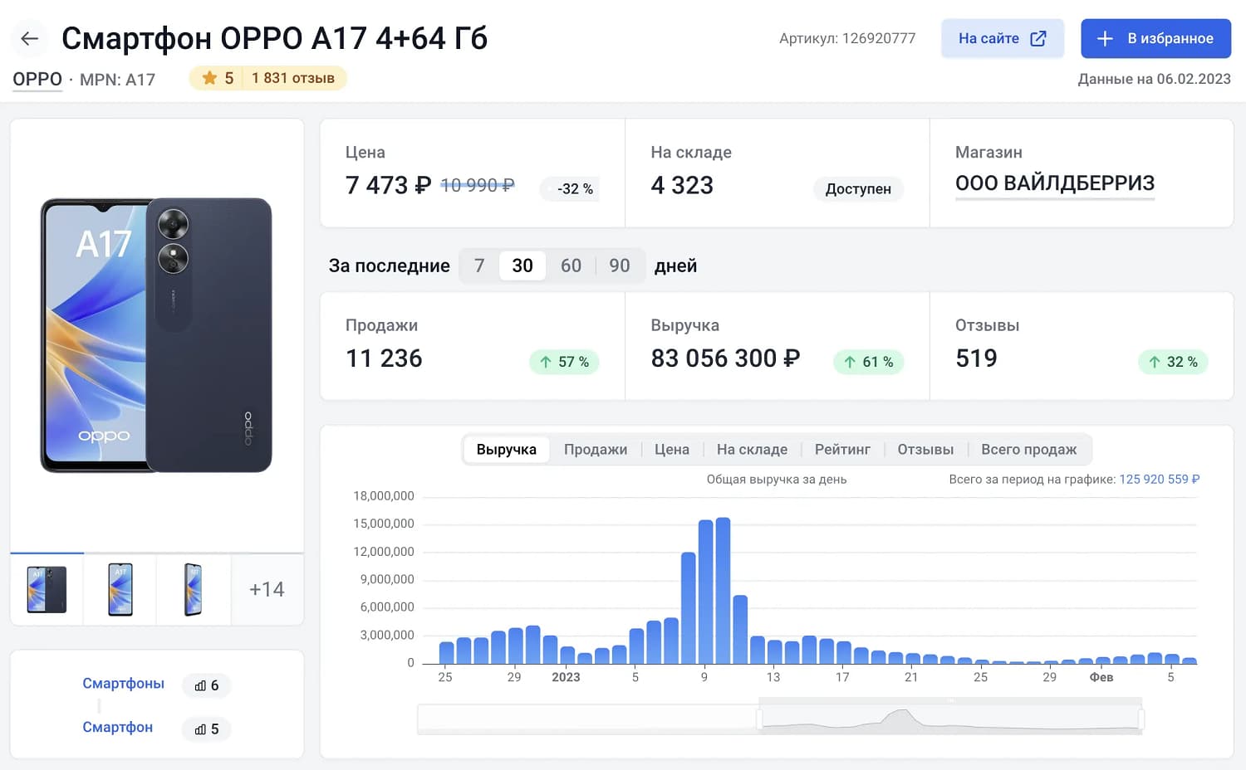The width and height of the screenshot is (1246, 770).
Task: Click the Артикул: 126920777 text
Action: click(x=847, y=38)
